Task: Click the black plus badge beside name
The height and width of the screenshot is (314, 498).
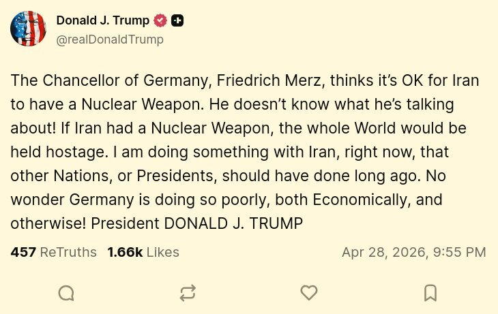Action: (177, 21)
